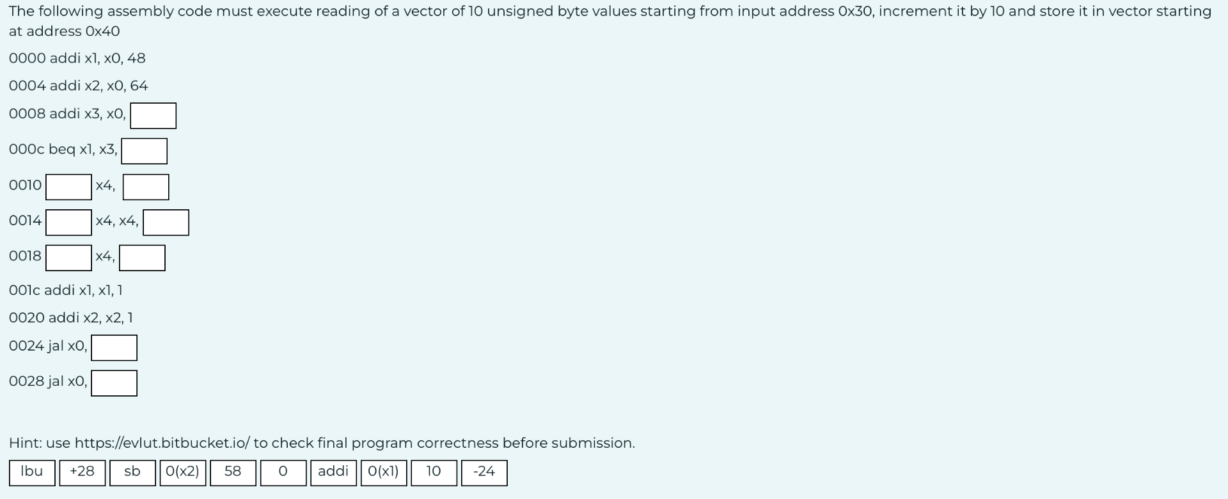Select the "0(x2)" answer chip

184,473
